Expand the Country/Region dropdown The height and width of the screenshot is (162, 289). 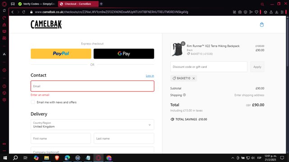pyautogui.click(x=92, y=125)
